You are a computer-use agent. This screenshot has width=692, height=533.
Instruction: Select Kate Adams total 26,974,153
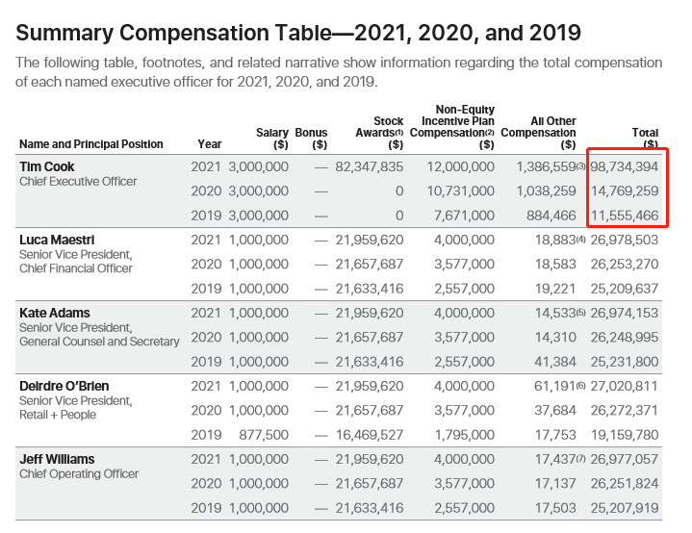(624, 314)
